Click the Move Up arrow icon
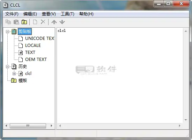Viewport: 192px width, 140px height. tap(54, 22)
